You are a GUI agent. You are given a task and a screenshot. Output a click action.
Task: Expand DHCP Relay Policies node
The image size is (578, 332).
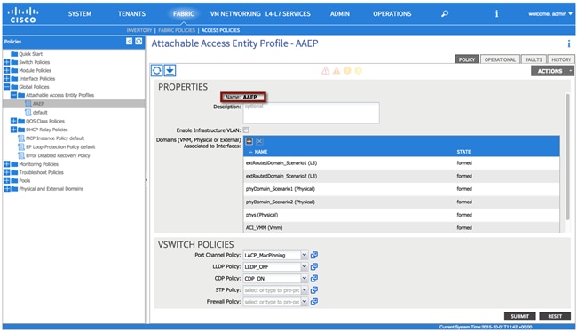(x=13, y=130)
